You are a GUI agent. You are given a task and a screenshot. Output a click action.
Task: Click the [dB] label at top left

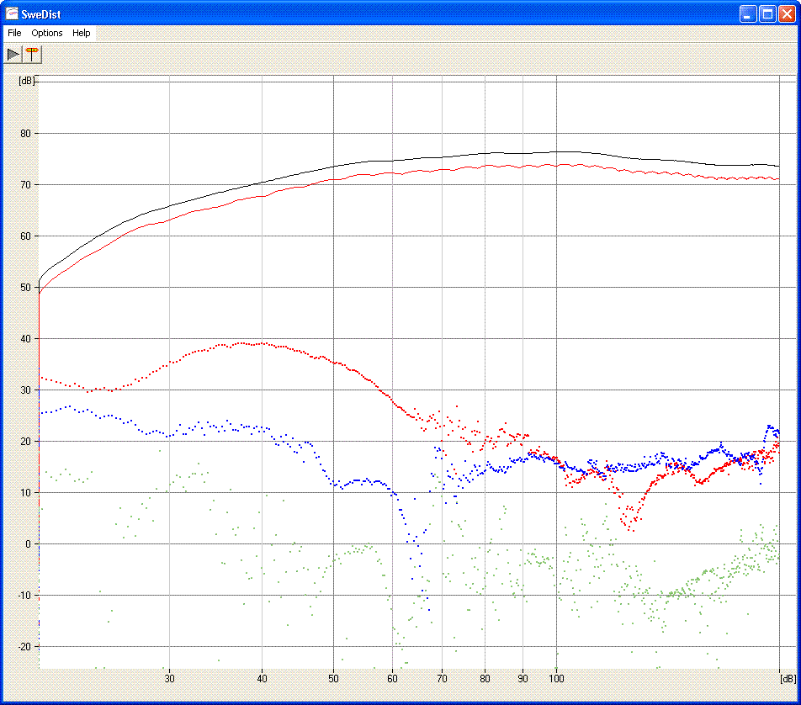[x=27, y=81]
